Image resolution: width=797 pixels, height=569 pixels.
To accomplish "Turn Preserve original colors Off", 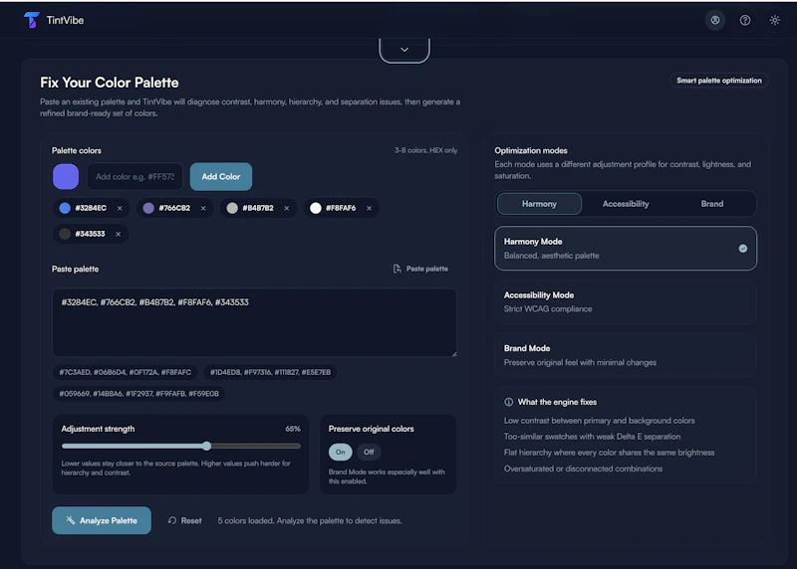I will pyautogui.click(x=369, y=452).
